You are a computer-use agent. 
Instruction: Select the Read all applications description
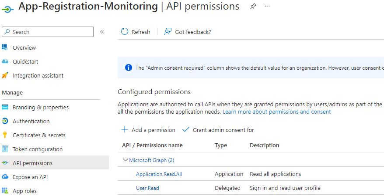tap(275, 174)
